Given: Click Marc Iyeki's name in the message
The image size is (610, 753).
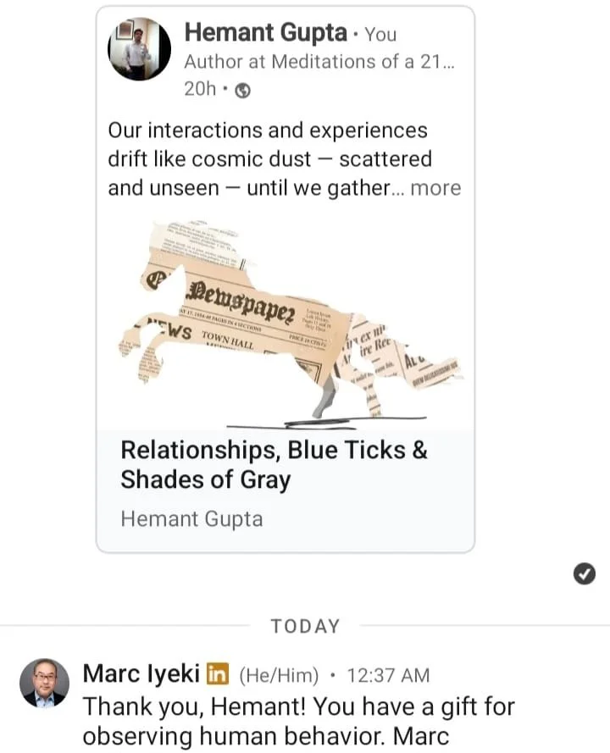Looking at the screenshot, I should click(141, 673).
